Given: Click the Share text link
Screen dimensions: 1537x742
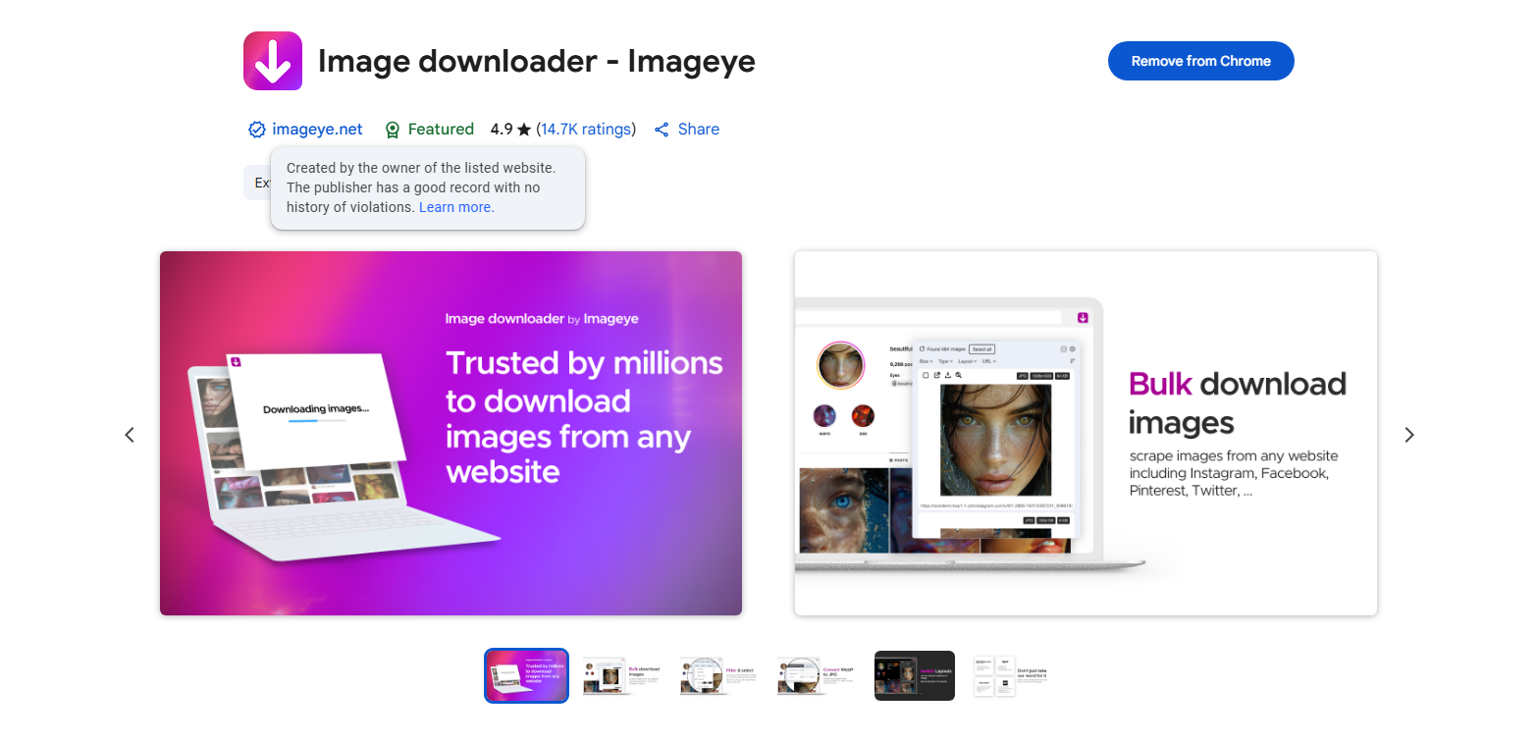Looking at the screenshot, I should click(698, 130).
